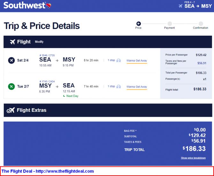The height and width of the screenshot is (176, 214).
Task: Open Wanna Get Away fare for MSY to SEA
Action: 137,87
